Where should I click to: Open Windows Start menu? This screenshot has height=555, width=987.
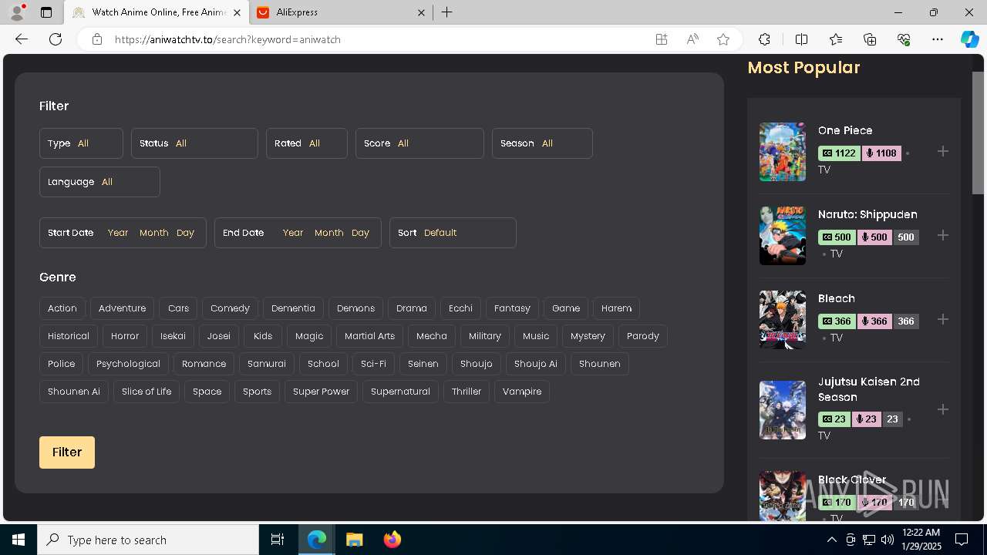click(x=19, y=540)
